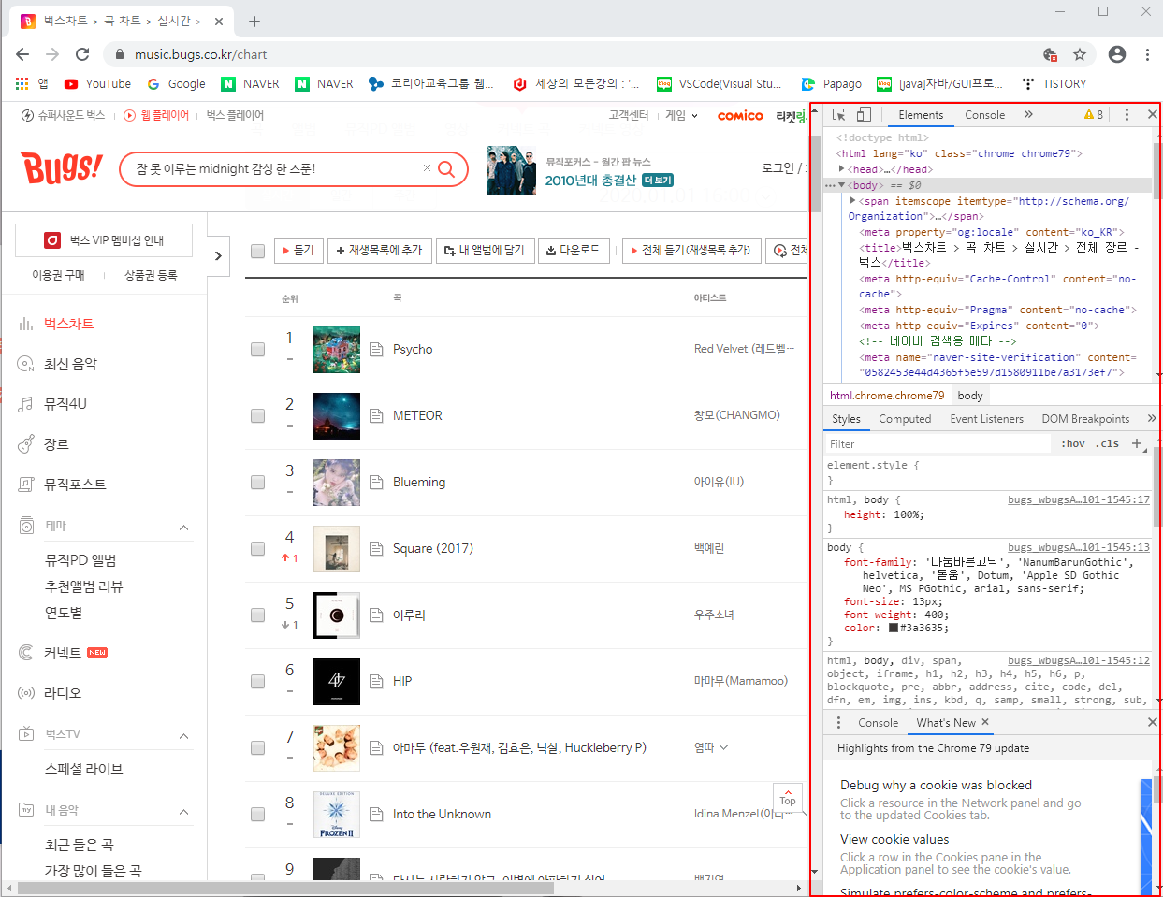The image size is (1163, 897).
Task: Open the YouTube bookmark
Action: 98,83
